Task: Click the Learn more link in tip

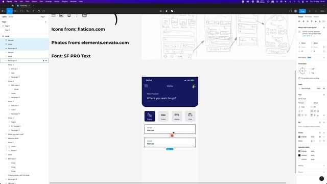Action: [x=307, y=36]
